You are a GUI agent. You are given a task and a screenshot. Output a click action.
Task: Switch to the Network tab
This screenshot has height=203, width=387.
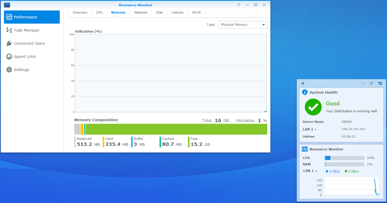point(140,13)
